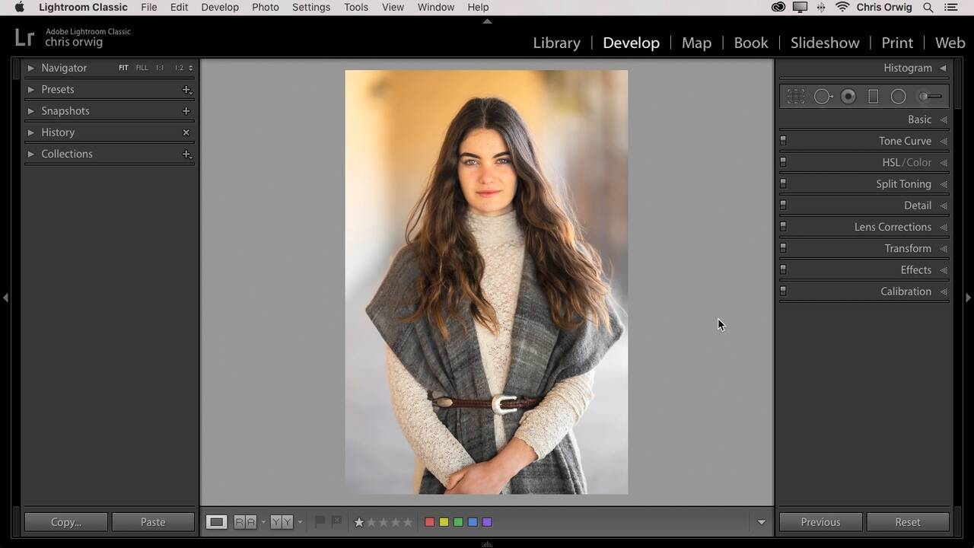The height and width of the screenshot is (548, 974).
Task: Expand the Collections panel
Action: (30, 154)
